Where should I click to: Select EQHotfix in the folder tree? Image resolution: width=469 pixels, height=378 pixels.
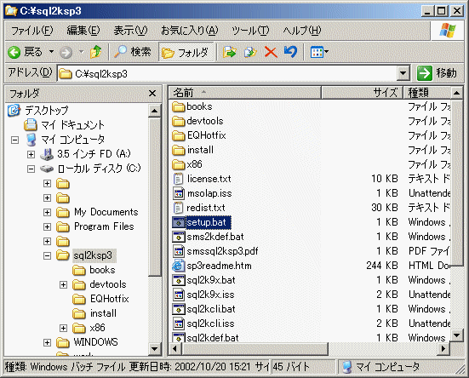click(x=110, y=299)
